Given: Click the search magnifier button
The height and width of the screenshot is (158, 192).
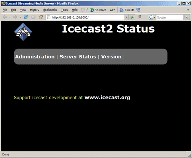Looking at the screenshot, I should (186, 17).
